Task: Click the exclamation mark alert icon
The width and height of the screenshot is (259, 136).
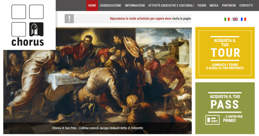Action: click(x=69, y=19)
